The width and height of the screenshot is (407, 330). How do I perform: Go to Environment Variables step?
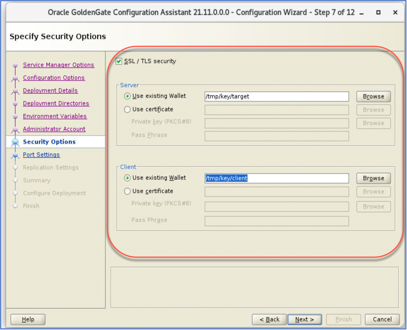pos(54,116)
